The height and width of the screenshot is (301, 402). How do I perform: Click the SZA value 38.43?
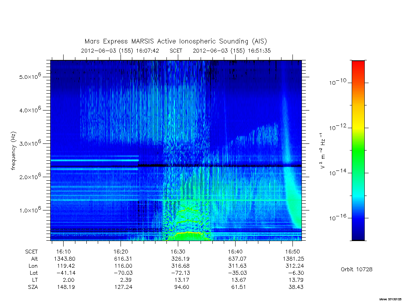point(296,287)
